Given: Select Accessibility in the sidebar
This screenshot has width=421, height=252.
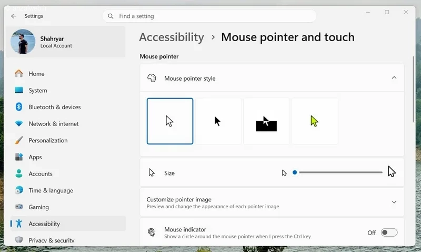Looking at the screenshot, I should [68, 224].
